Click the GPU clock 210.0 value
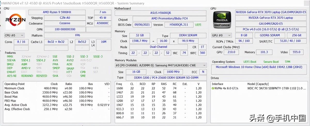The image size is (310, 126). [231, 52]
